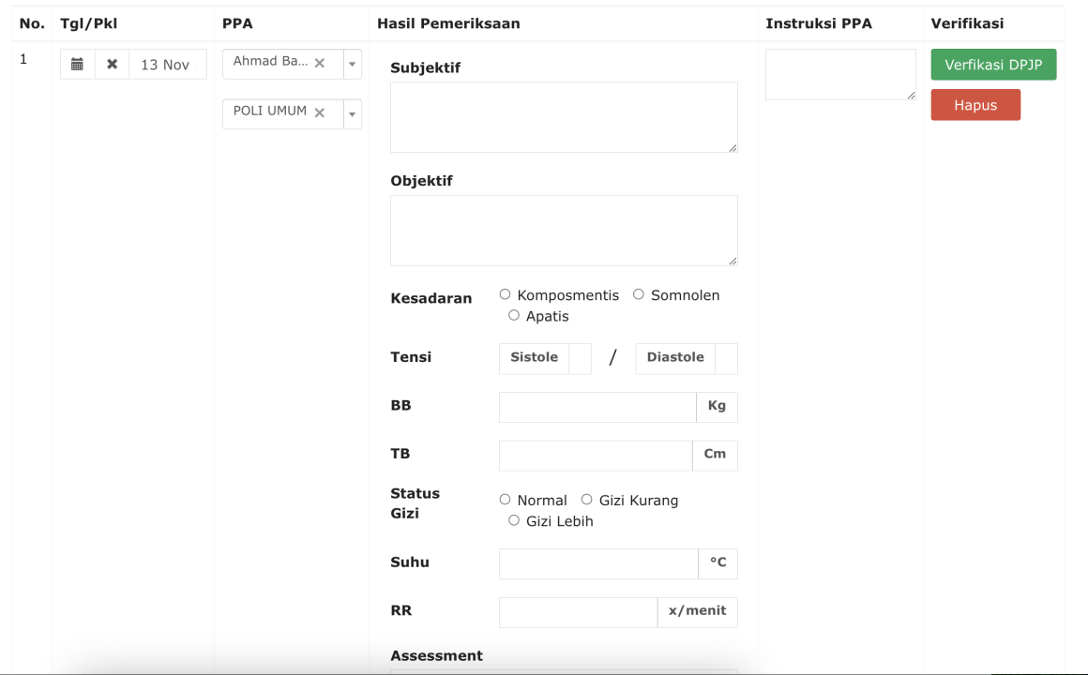1088x675 pixels.
Task: Click the 13 Nov date field
Action: click(168, 65)
